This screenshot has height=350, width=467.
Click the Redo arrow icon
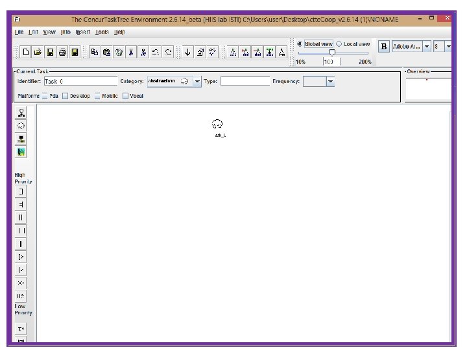coord(168,52)
